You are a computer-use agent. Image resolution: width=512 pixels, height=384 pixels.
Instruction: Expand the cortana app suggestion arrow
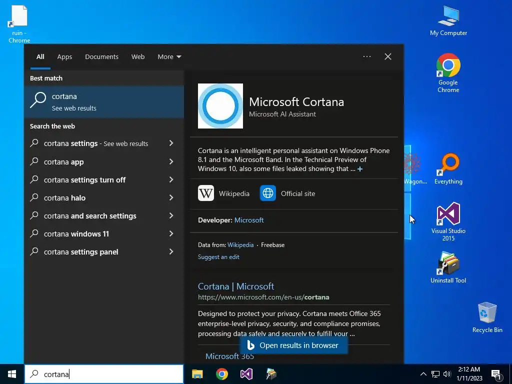coord(171,161)
